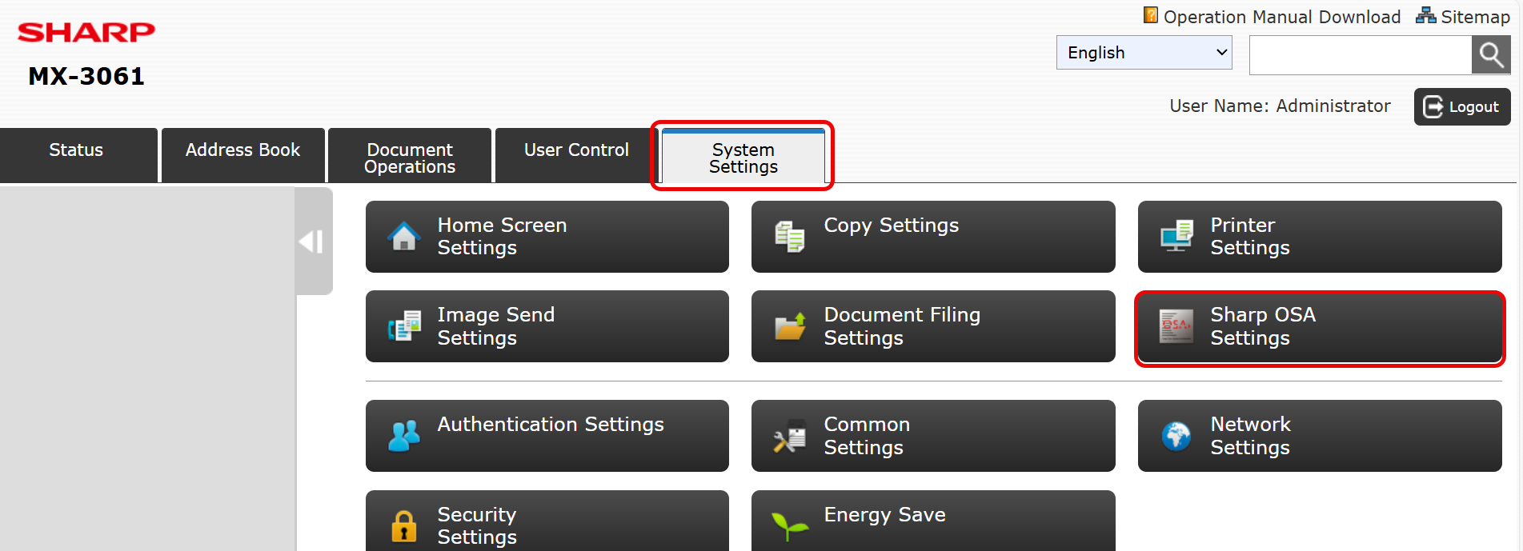The width and height of the screenshot is (1523, 551).
Task: Click the Printer Settings monitor icon
Action: [x=1176, y=237]
